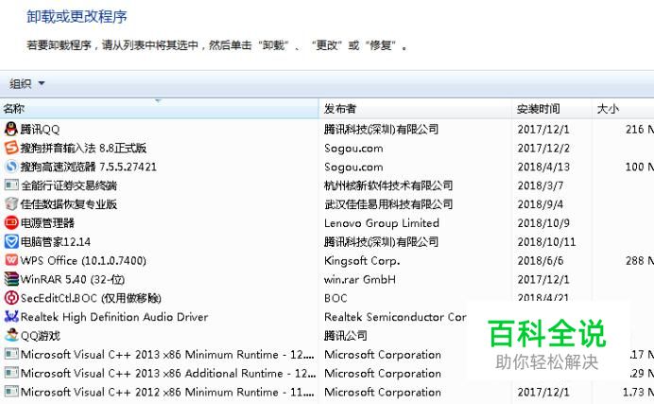The height and width of the screenshot is (404, 654).
Task: Sort by the 发布者 column header
Action: coord(415,109)
